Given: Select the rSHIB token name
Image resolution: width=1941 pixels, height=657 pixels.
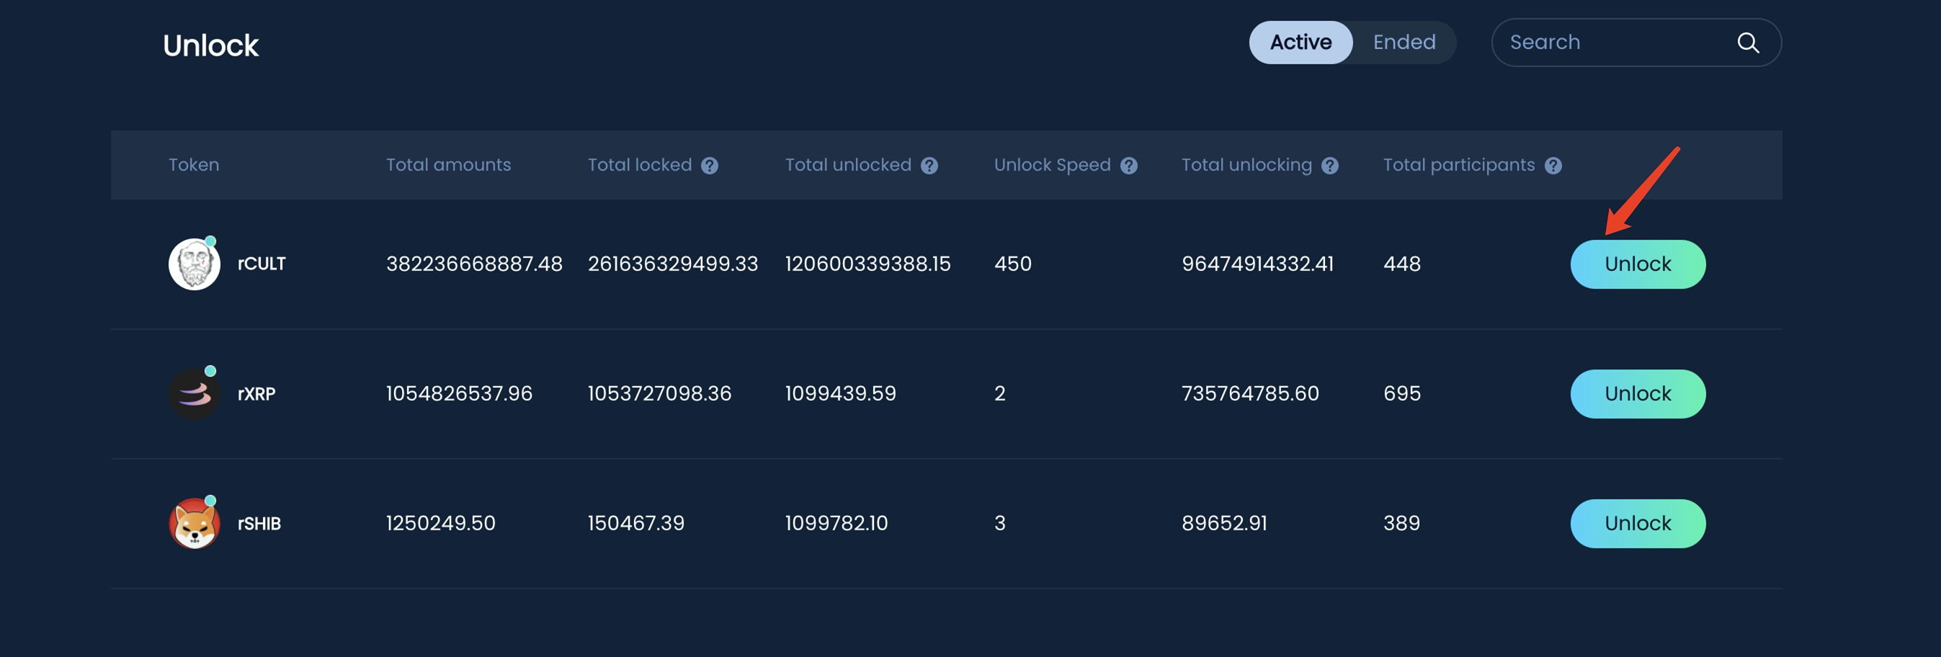Looking at the screenshot, I should point(259,524).
